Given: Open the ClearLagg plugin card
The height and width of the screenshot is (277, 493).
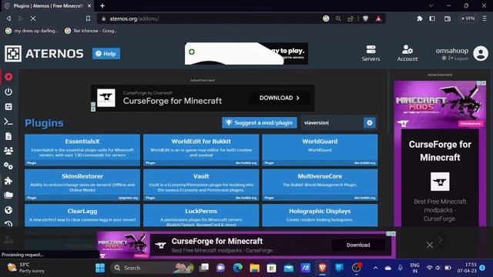Looking at the screenshot, I should pyautogui.click(x=82, y=215).
